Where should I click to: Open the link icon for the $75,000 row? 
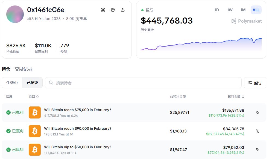pos(257,112)
